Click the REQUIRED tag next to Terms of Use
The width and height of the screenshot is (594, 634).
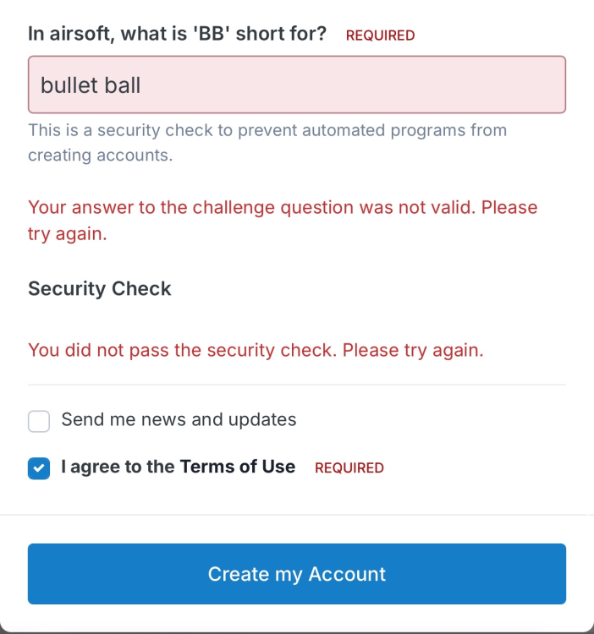point(349,467)
